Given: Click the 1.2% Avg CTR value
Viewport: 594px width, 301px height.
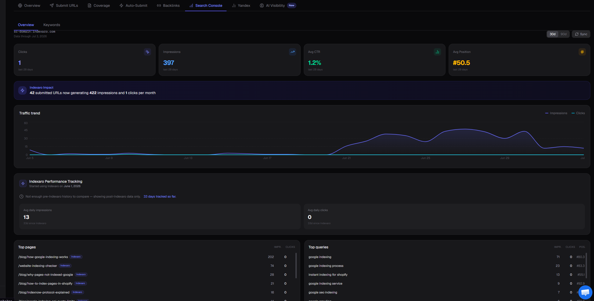Looking at the screenshot, I should pyautogui.click(x=314, y=63).
